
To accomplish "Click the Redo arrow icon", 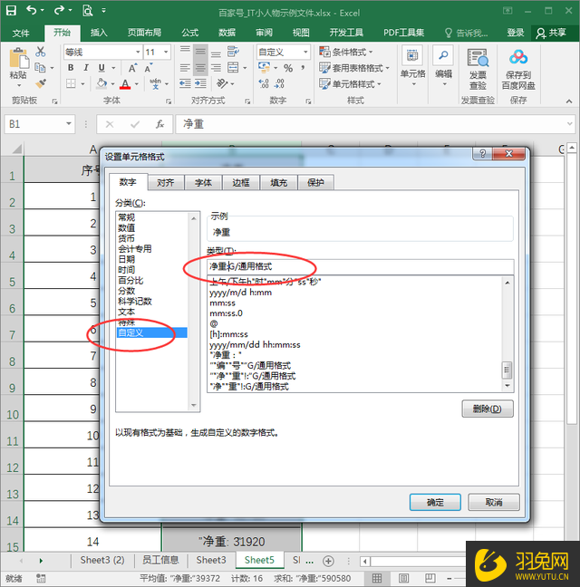I will [x=60, y=11].
